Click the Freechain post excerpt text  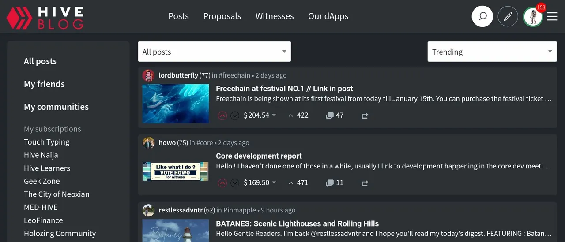pyautogui.click(x=384, y=99)
